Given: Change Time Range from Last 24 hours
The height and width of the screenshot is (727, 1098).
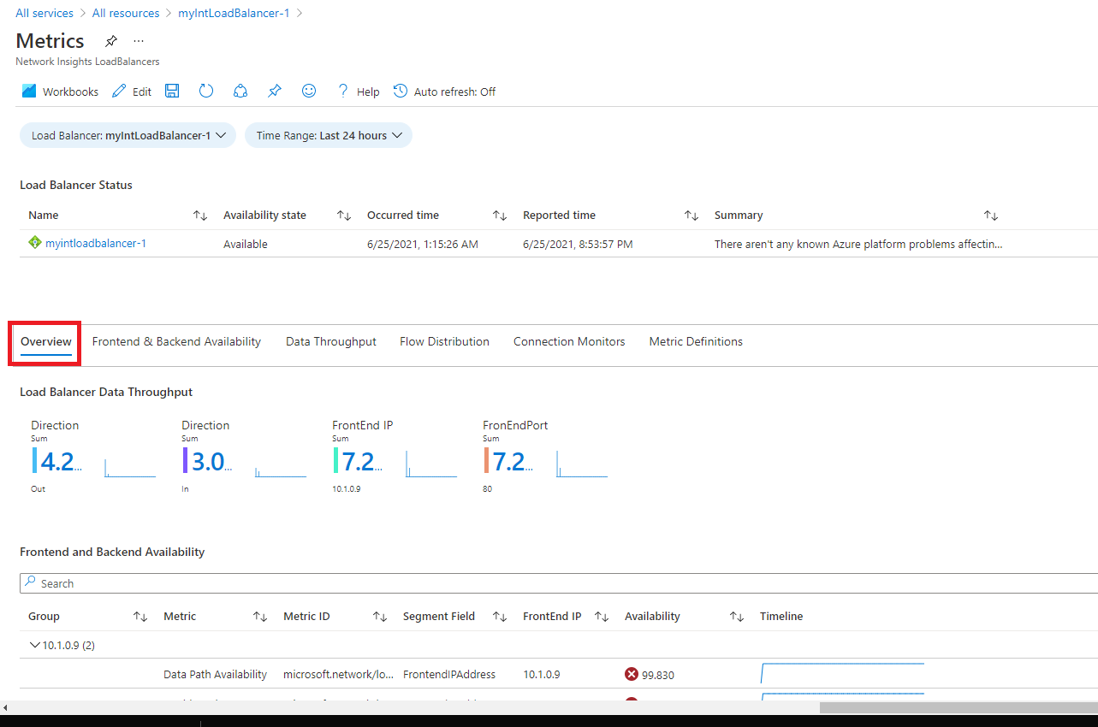Looking at the screenshot, I should (x=328, y=135).
